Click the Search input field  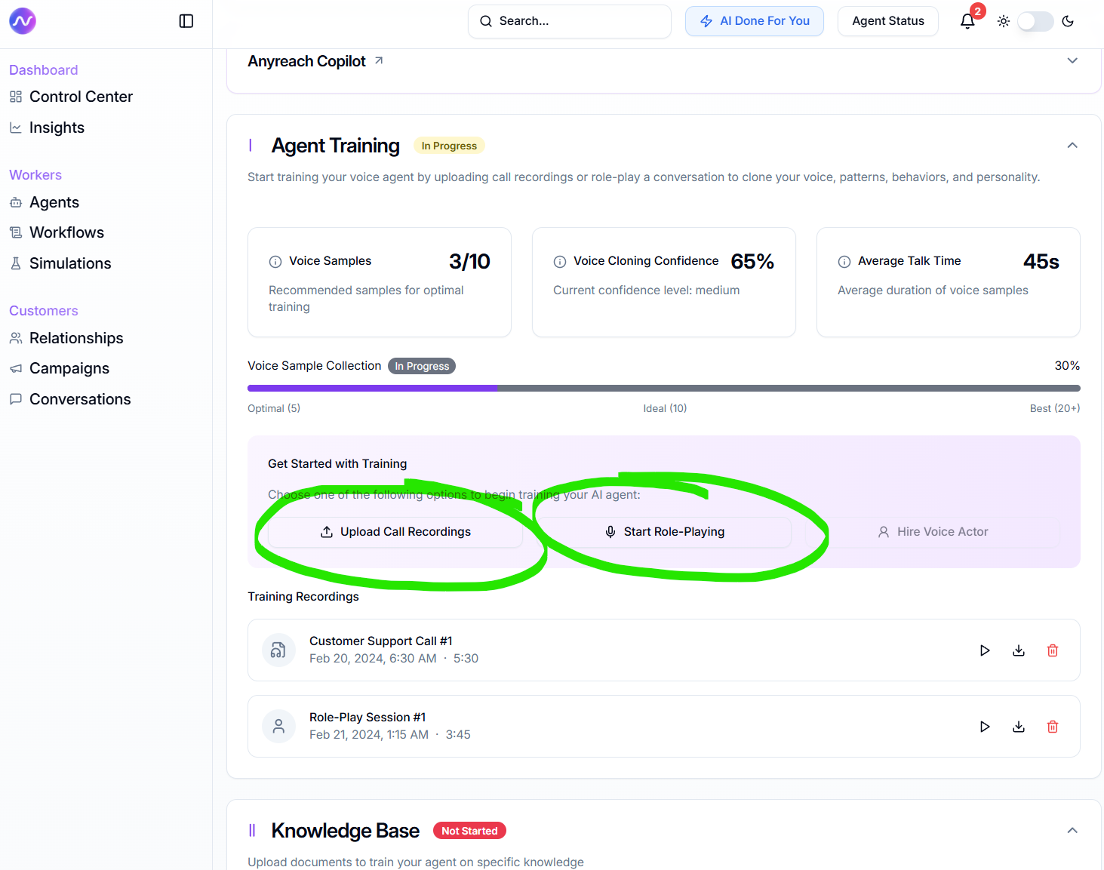click(x=570, y=21)
